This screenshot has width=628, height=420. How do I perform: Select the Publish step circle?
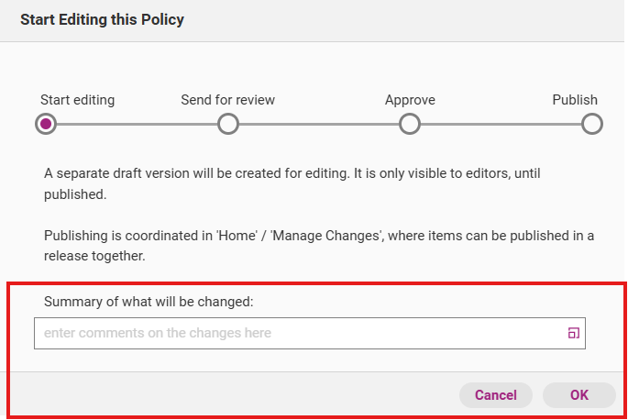click(x=592, y=124)
